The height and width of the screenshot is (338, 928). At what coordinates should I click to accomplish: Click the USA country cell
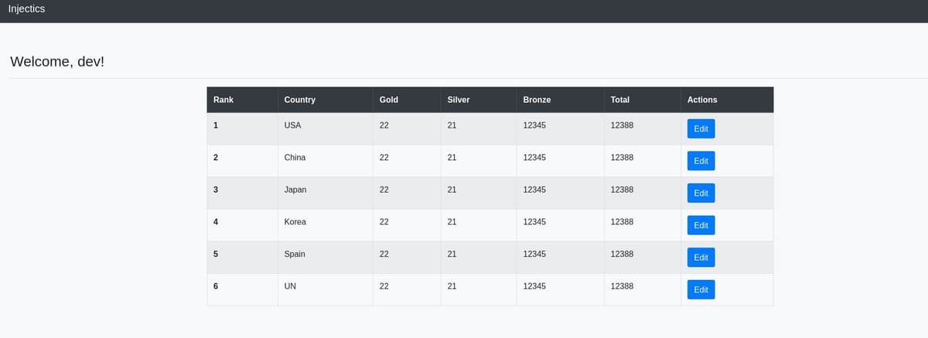(292, 125)
